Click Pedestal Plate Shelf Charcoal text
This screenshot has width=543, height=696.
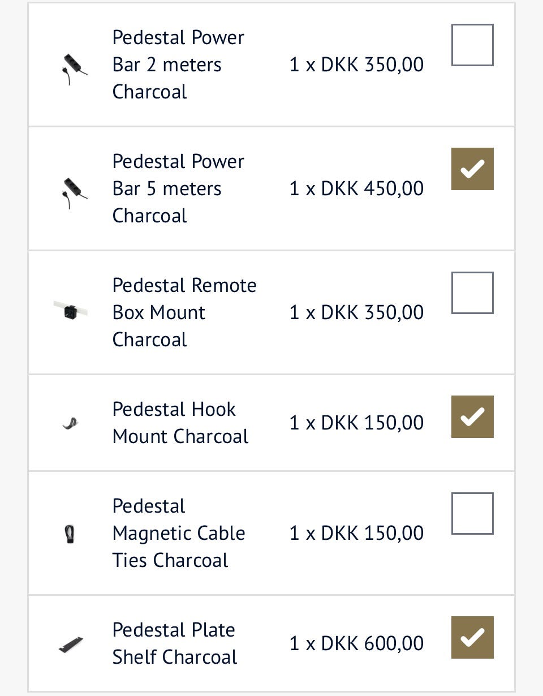coord(174,643)
